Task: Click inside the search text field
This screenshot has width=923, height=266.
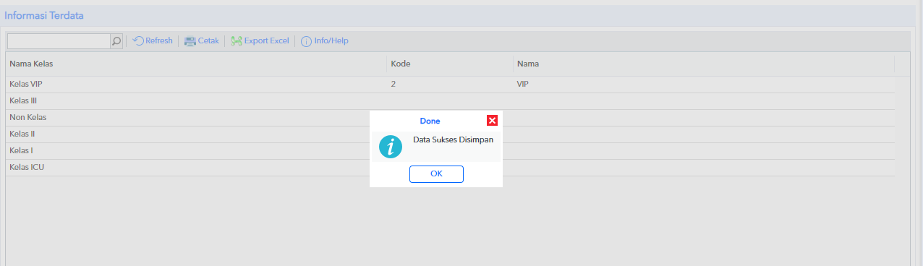Action: pyautogui.click(x=59, y=41)
